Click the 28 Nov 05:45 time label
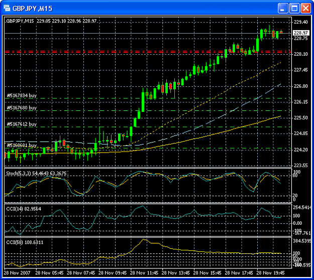314x280 pixels. pos(49,273)
